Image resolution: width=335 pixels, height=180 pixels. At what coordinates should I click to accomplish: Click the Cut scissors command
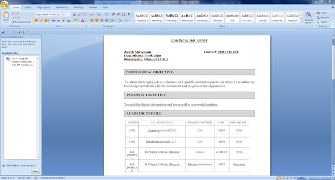point(15,13)
